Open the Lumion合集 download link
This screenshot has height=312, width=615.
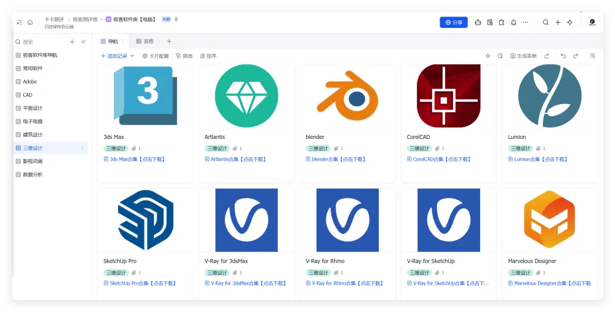click(x=538, y=159)
